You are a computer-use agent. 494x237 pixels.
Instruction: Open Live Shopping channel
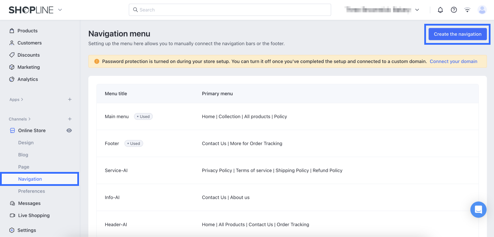coord(34,216)
